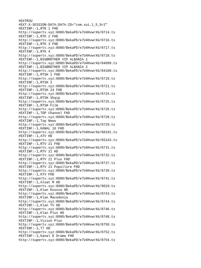Click the Kanal D Drama FHD URL
The width and height of the screenshot is (201, 268).
(x=67, y=240)
